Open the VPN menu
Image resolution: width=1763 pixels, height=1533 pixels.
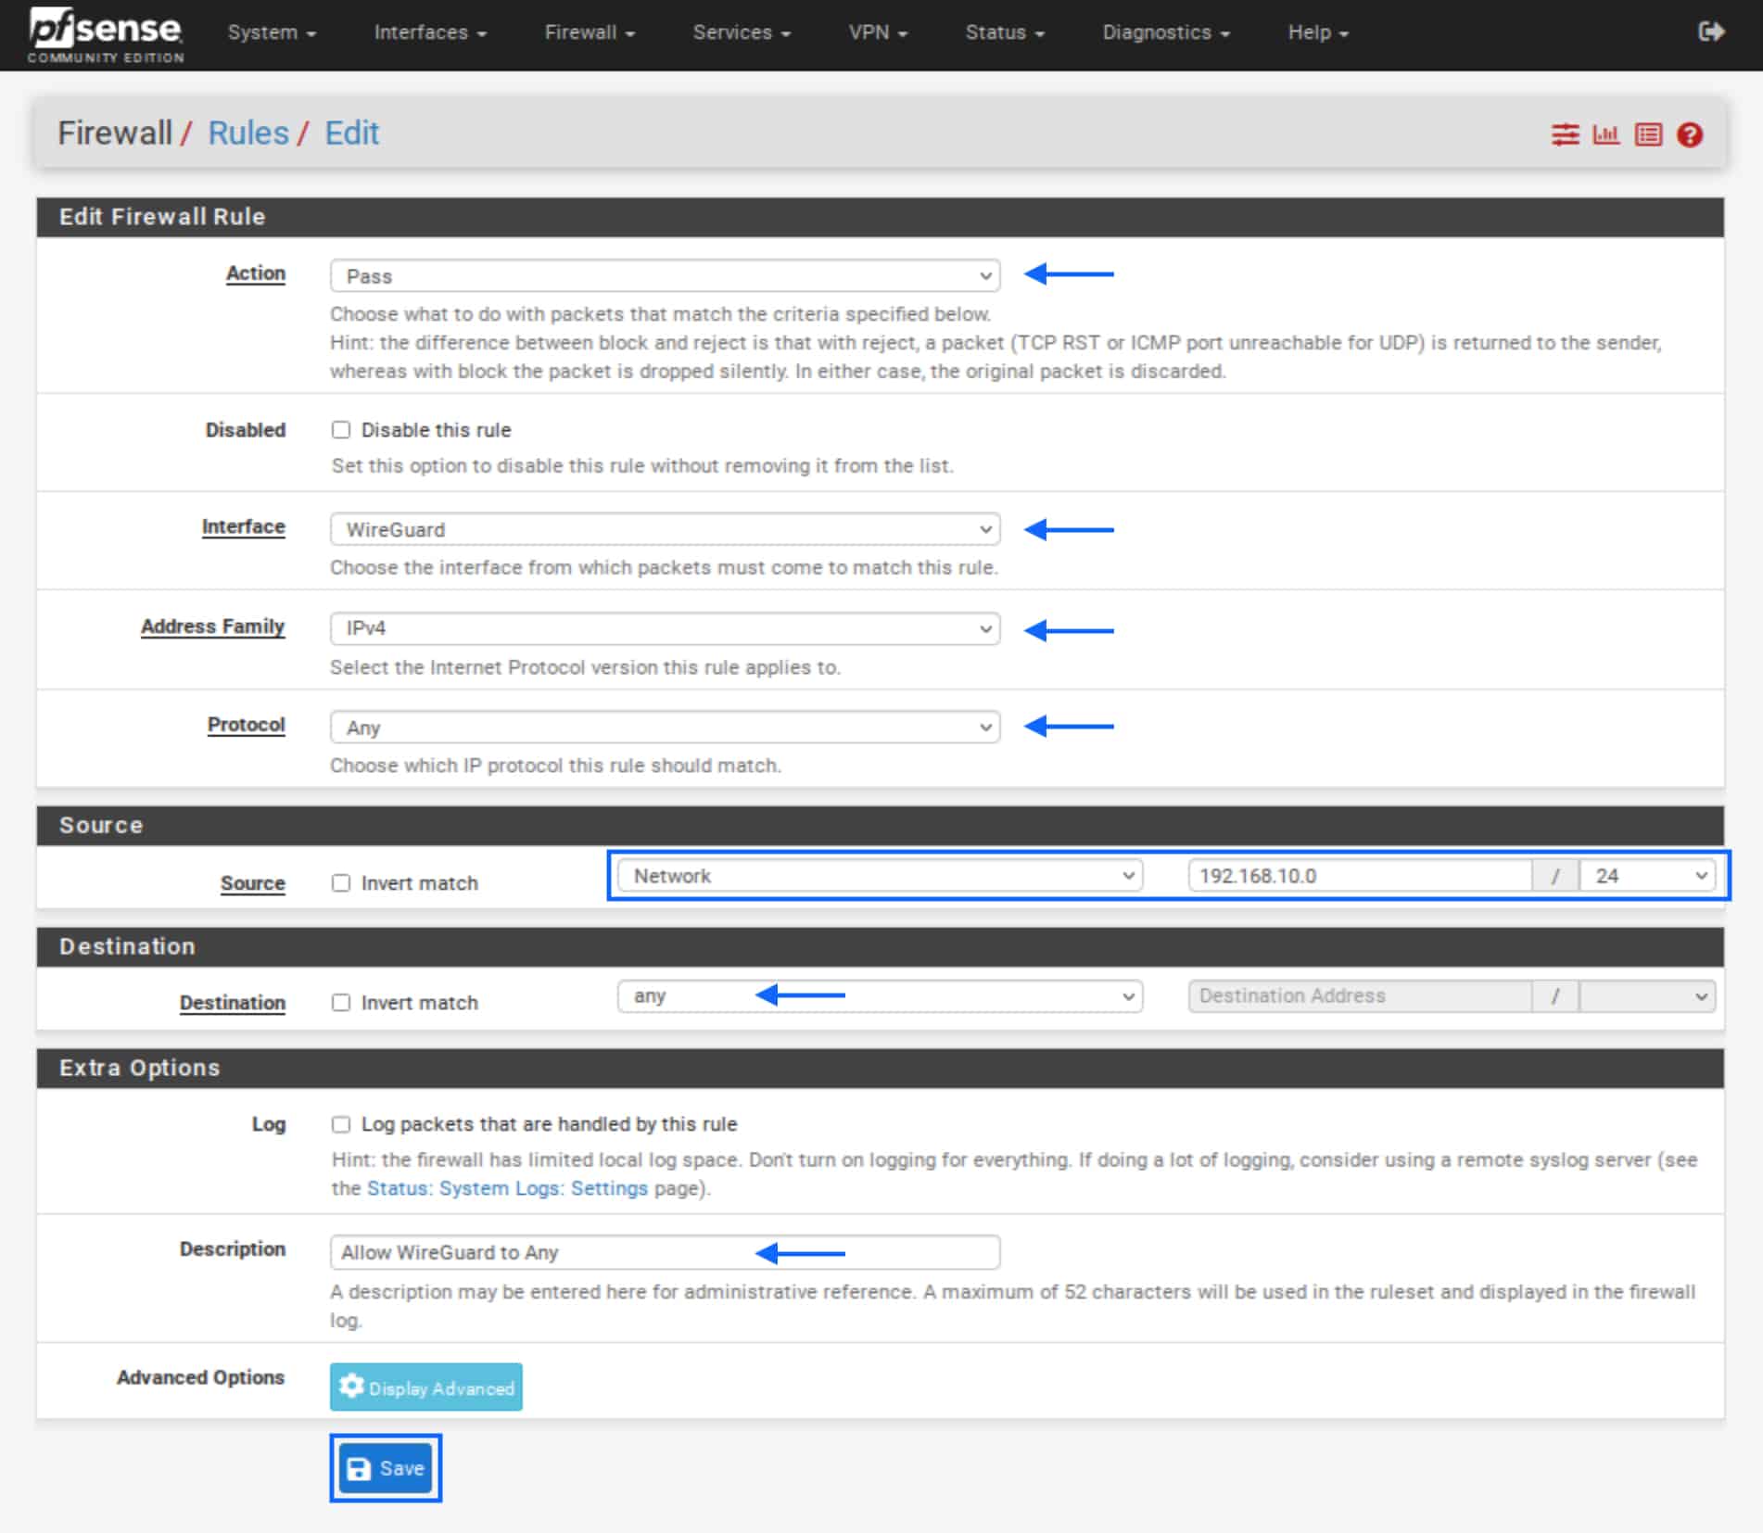coord(878,32)
